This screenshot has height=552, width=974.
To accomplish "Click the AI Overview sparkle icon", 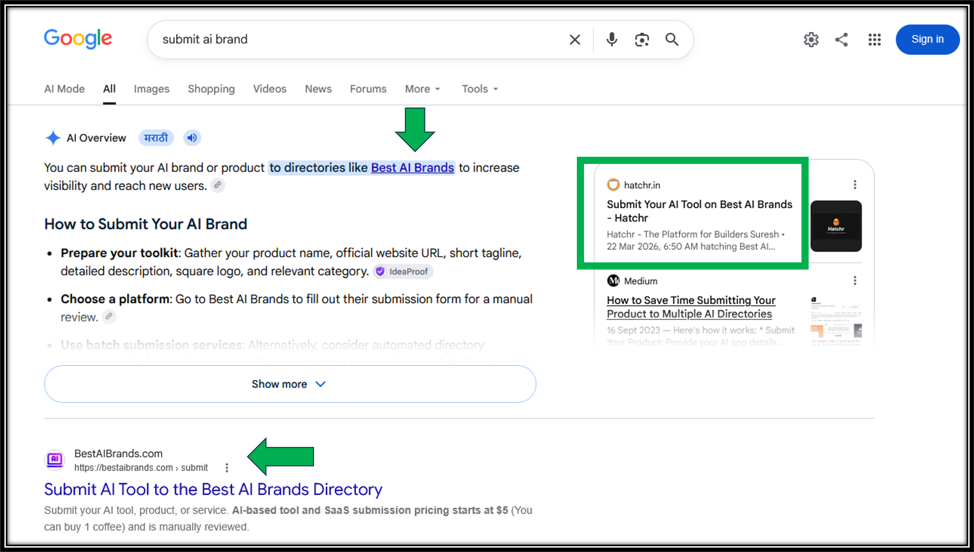I will [53, 138].
